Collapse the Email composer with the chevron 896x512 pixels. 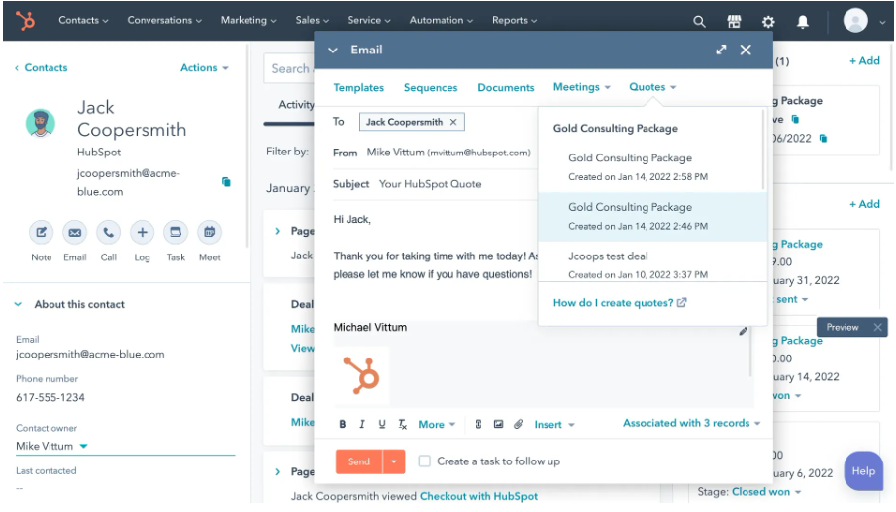pyautogui.click(x=332, y=50)
